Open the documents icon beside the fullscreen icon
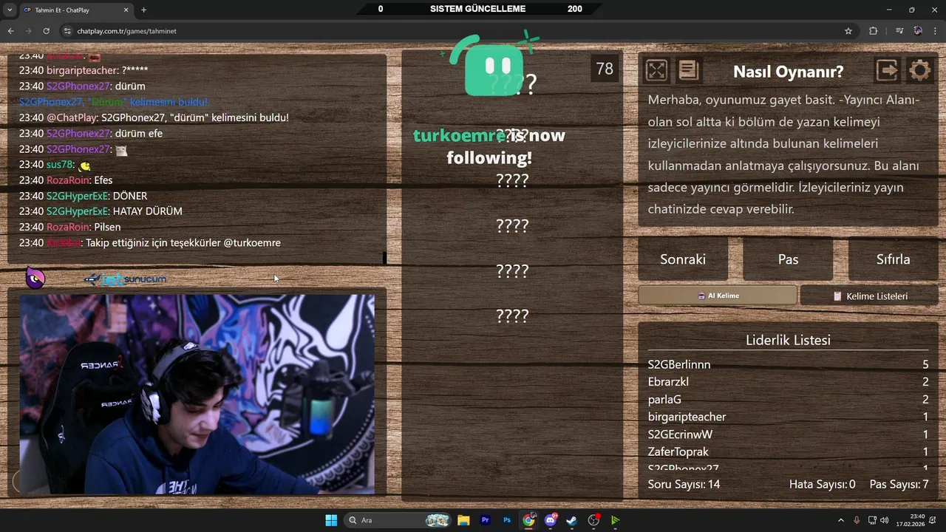The width and height of the screenshot is (946, 532). [x=688, y=70]
